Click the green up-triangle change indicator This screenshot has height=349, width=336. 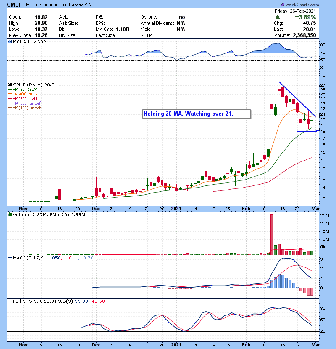coord(277,17)
